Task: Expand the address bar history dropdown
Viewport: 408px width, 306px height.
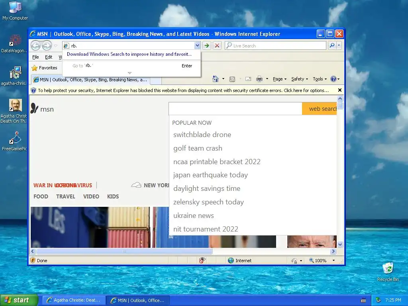Action: (197, 45)
